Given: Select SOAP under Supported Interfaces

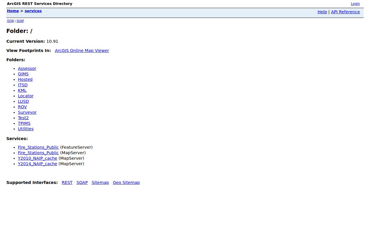Looking at the screenshot, I should [82, 182].
